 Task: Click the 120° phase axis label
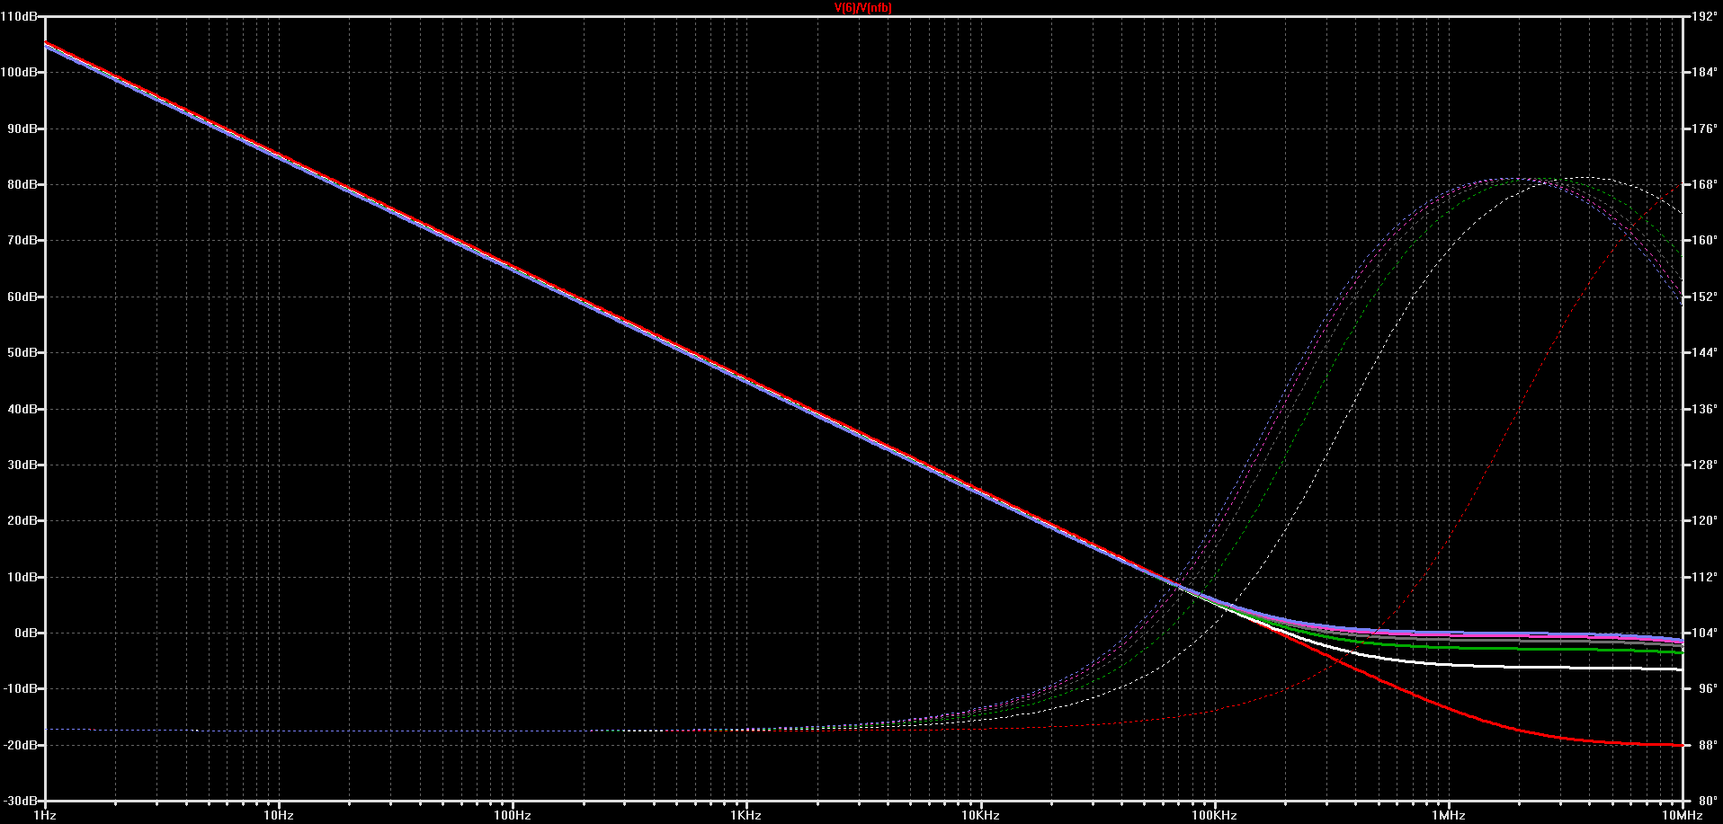1704,520
